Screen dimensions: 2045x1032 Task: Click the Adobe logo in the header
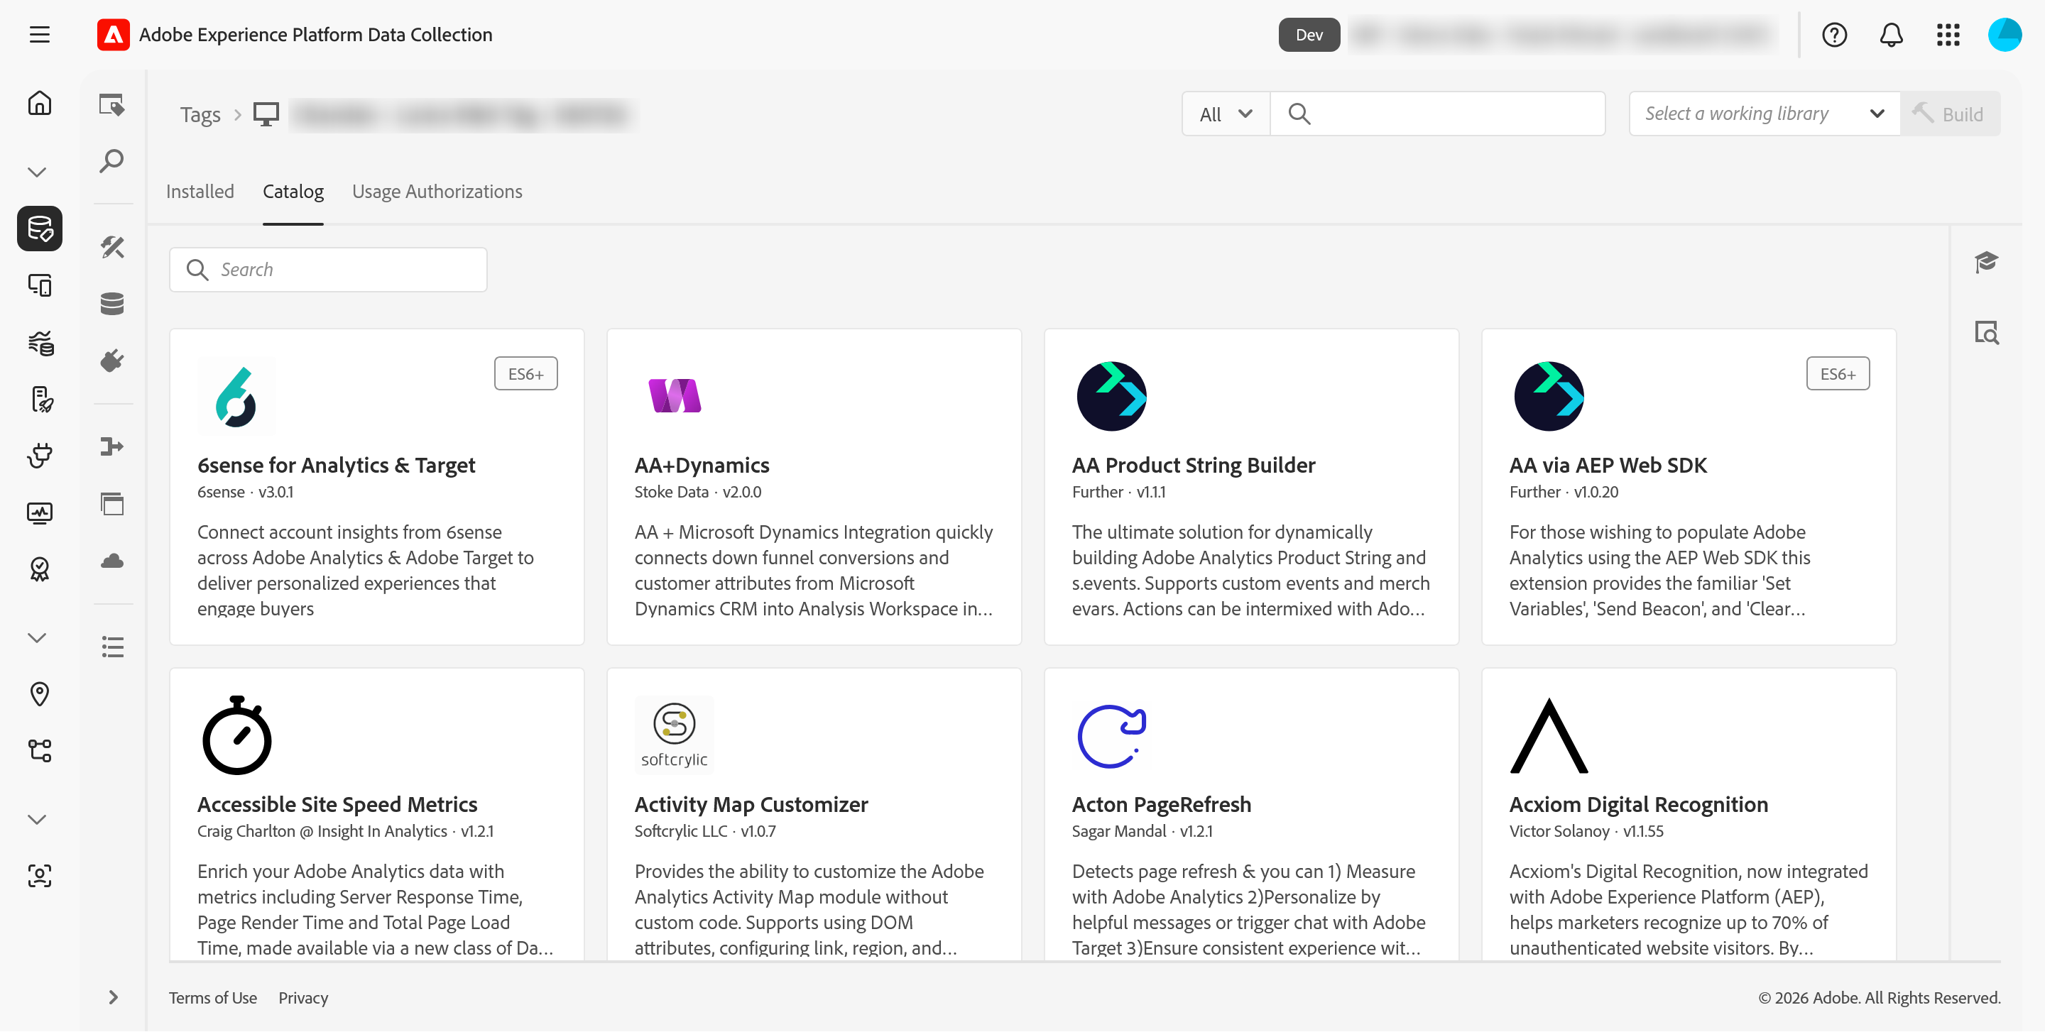(113, 35)
